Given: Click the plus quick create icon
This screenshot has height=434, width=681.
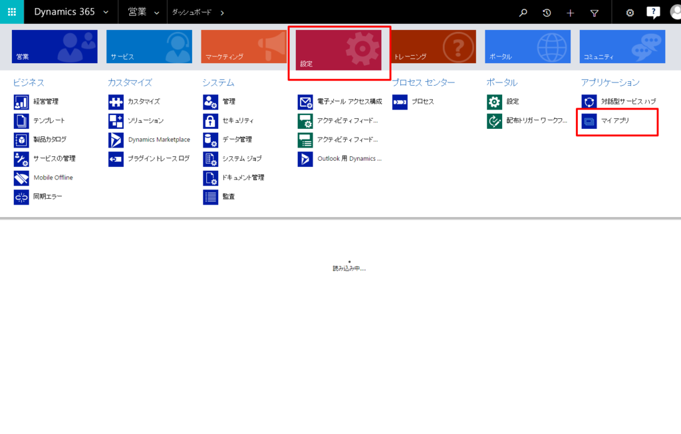Looking at the screenshot, I should click(570, 13).
